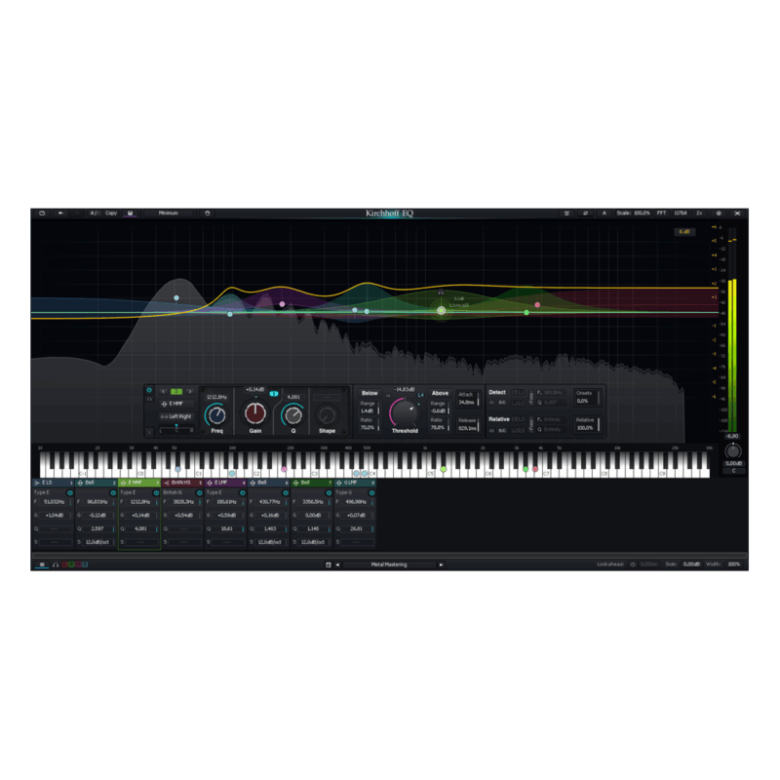Load next preset with right arrow
This screenshot has height=780, width=780.
tap(441, 565)
